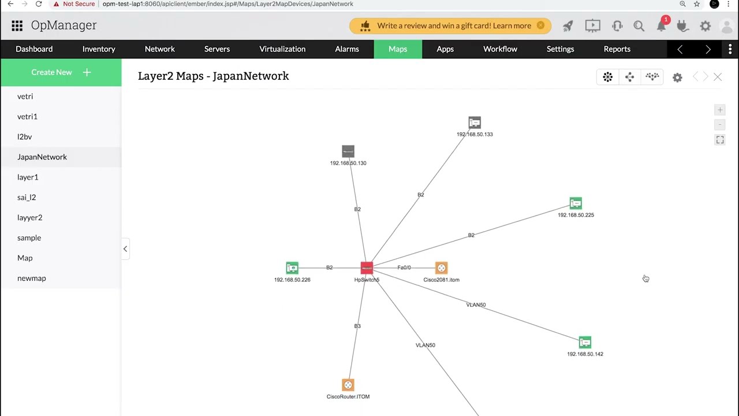This screenshot has width=739, height=416.
Task: Open the vetri map
Action: pyautogui.click(x=61, y=96)
